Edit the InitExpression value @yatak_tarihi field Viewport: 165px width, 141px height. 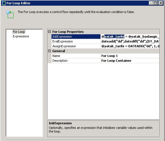(130, 37)
